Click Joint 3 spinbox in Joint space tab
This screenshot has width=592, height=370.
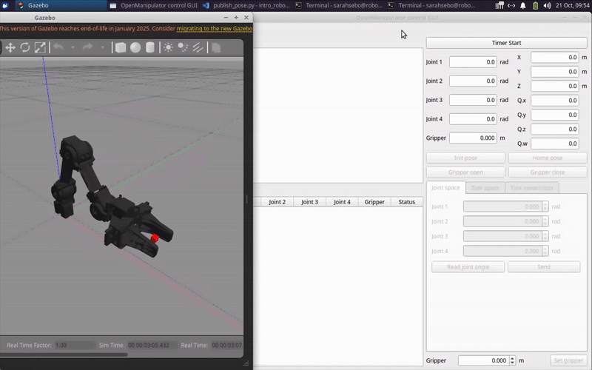pos(506,236)
